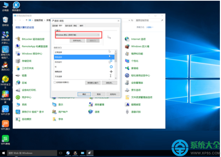Open Windows Mobility Center item
This screenshot has width=221, height=157.
click(29, 54)
